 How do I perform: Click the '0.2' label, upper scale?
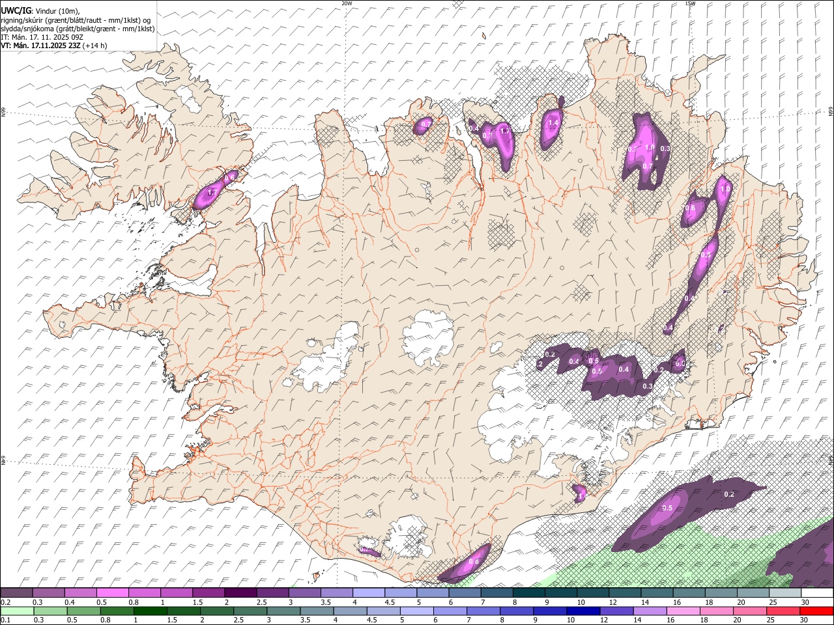pyautogui.click(x=6, y=602)
